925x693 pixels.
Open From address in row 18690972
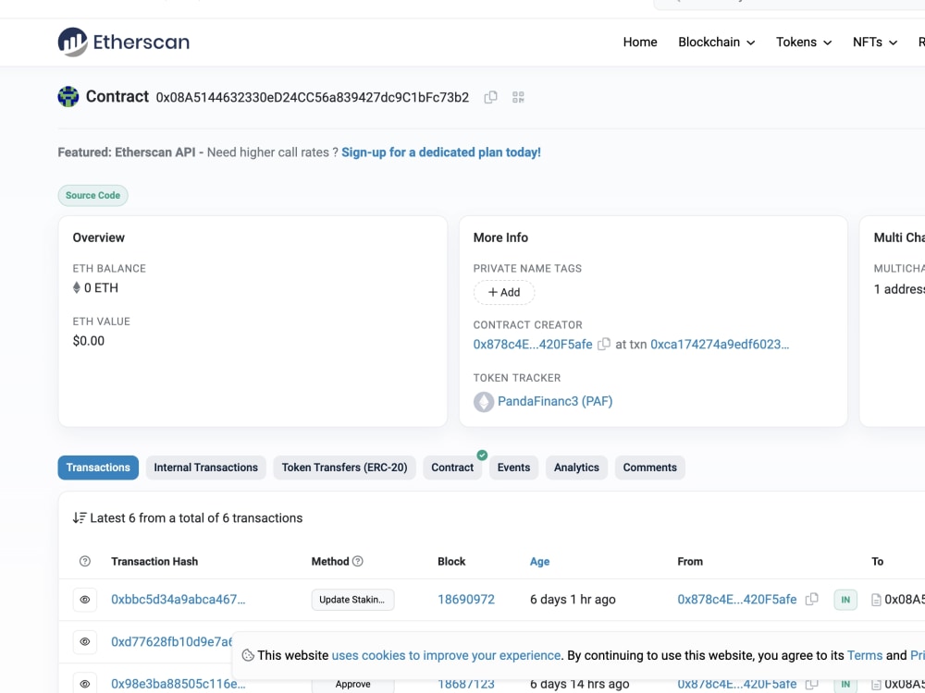[737, 600]
